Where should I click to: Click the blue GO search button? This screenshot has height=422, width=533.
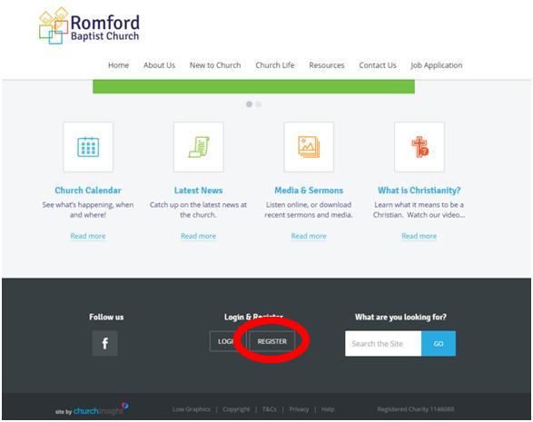[x=439, y=344]
